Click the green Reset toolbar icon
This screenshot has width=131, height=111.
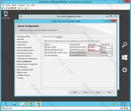(22, 8)
